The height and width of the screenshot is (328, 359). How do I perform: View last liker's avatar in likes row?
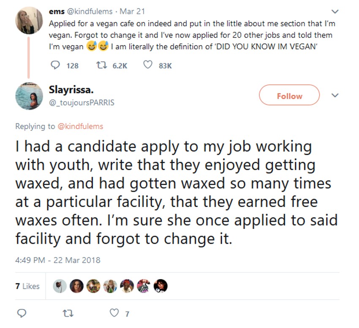click(x=161, y=286)
